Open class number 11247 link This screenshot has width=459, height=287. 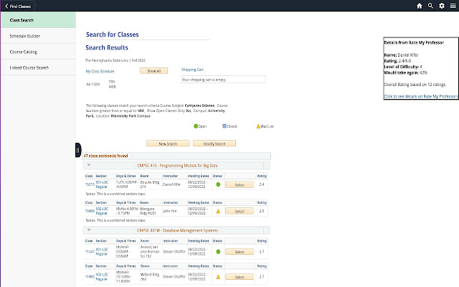click(90, 252)
